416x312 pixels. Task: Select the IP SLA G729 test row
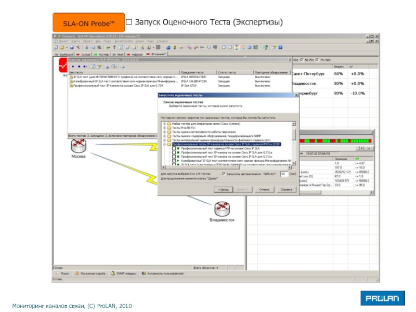(179, 86)
